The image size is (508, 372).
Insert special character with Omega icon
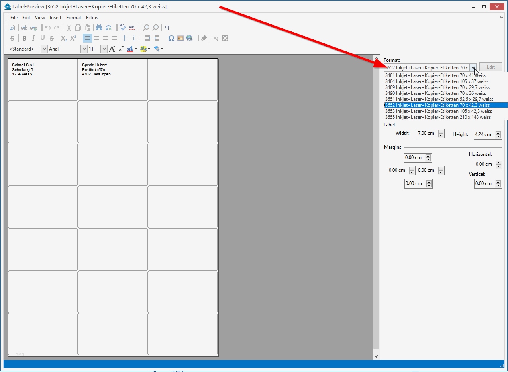click(x=171, y=38)
